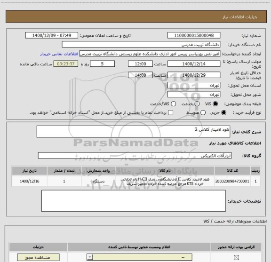Click the delivery city field تهران
271x262 pixels.
click(194, 95)
